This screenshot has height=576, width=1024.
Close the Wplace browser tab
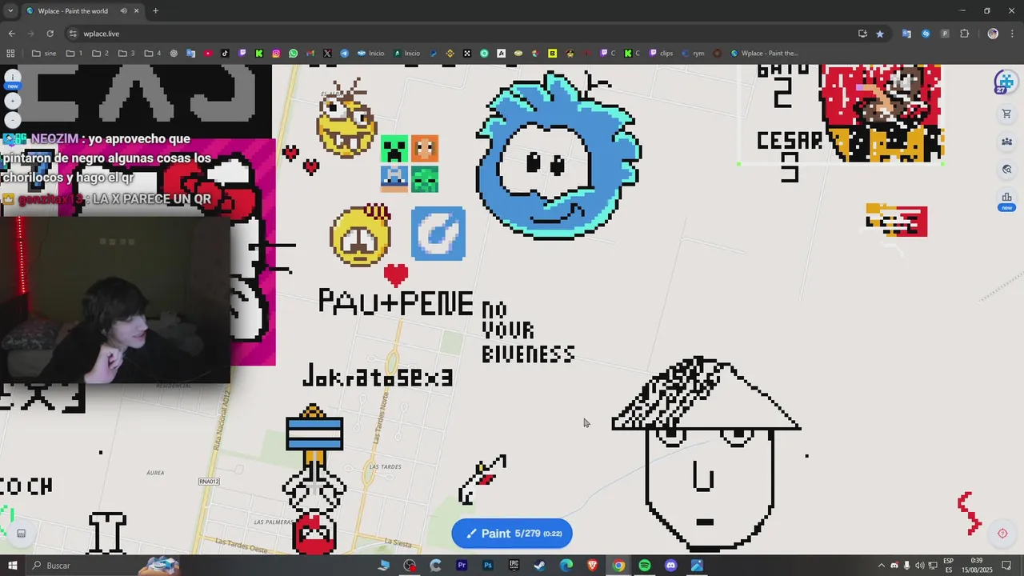pos(136,10)
